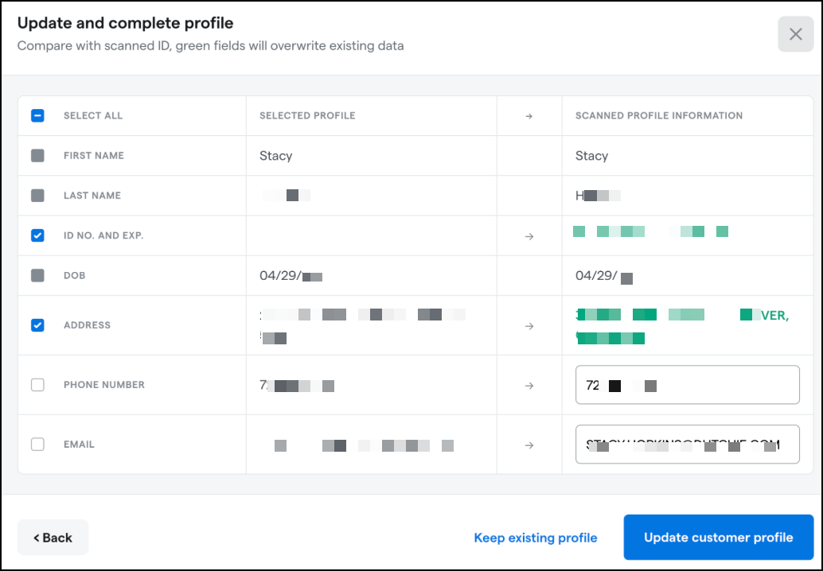Screen dimensions: 823x571
Task: Check the Email checkbox
Action: click(x=37, y=445)
